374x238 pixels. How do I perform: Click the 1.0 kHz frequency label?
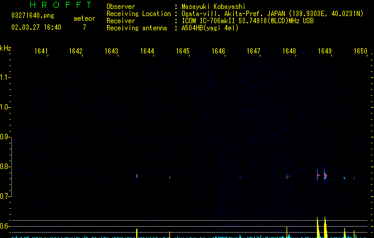click(5, 107)
